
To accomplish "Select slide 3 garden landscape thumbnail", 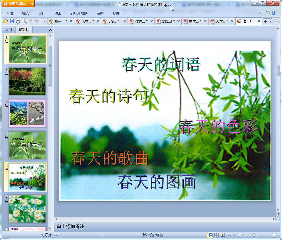I will tap(27, 81).
